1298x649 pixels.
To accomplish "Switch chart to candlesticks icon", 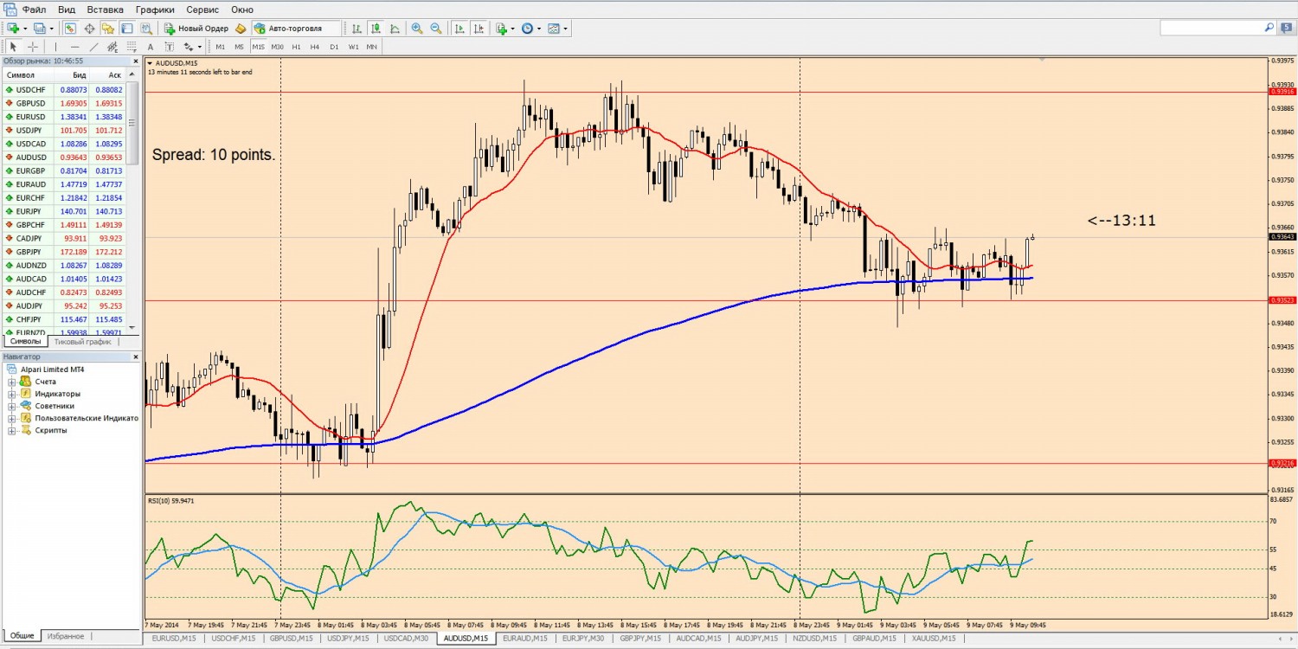I will [x=376, y=29].
